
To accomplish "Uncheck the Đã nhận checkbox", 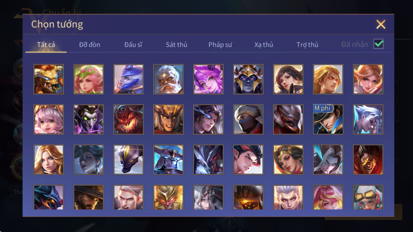I will pyautogui.click(x=379, y=44).
